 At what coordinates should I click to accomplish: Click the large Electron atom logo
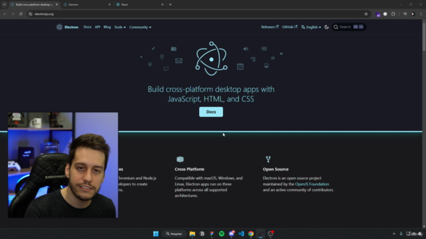click(x=212, y=58)
